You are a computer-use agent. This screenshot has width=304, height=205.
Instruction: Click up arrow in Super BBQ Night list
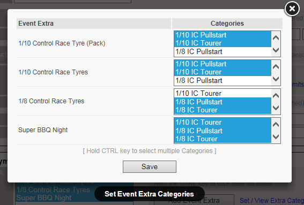276,125
